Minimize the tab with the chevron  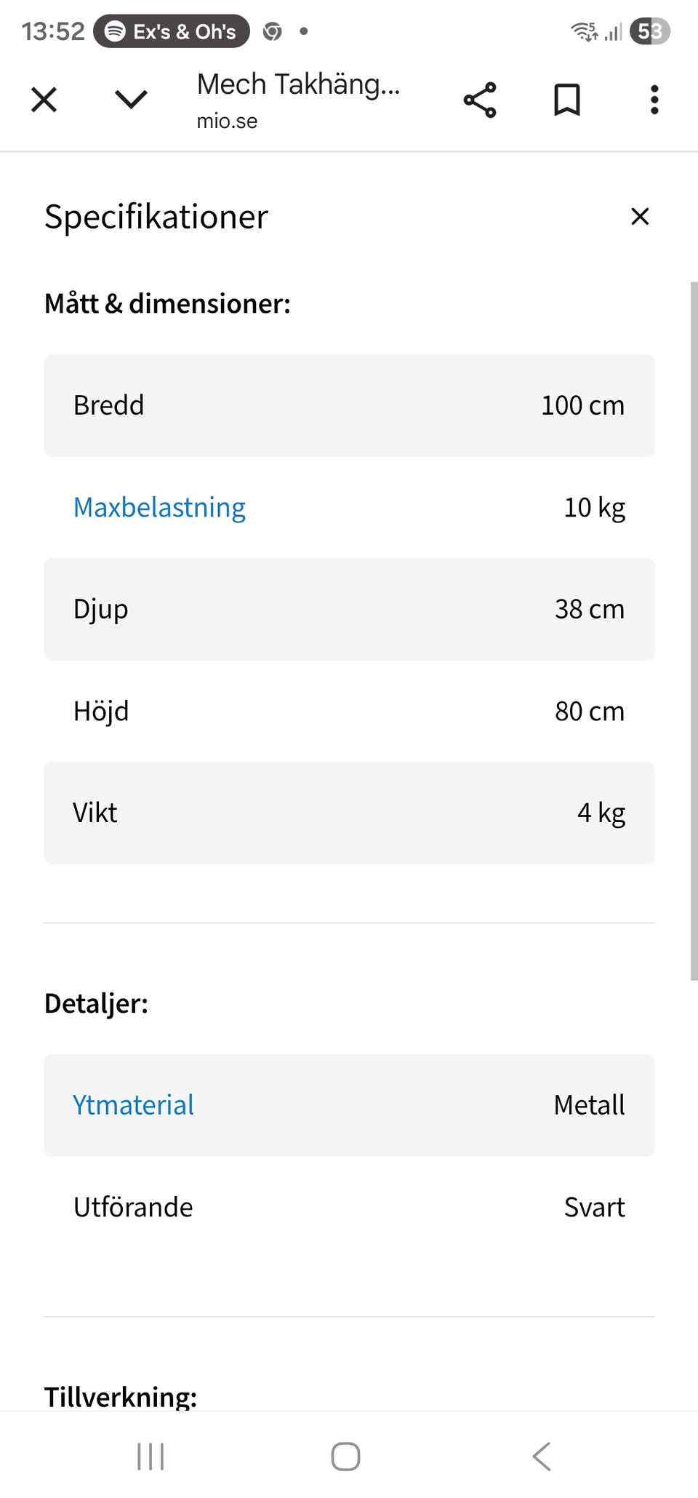[x=132, y=100]
